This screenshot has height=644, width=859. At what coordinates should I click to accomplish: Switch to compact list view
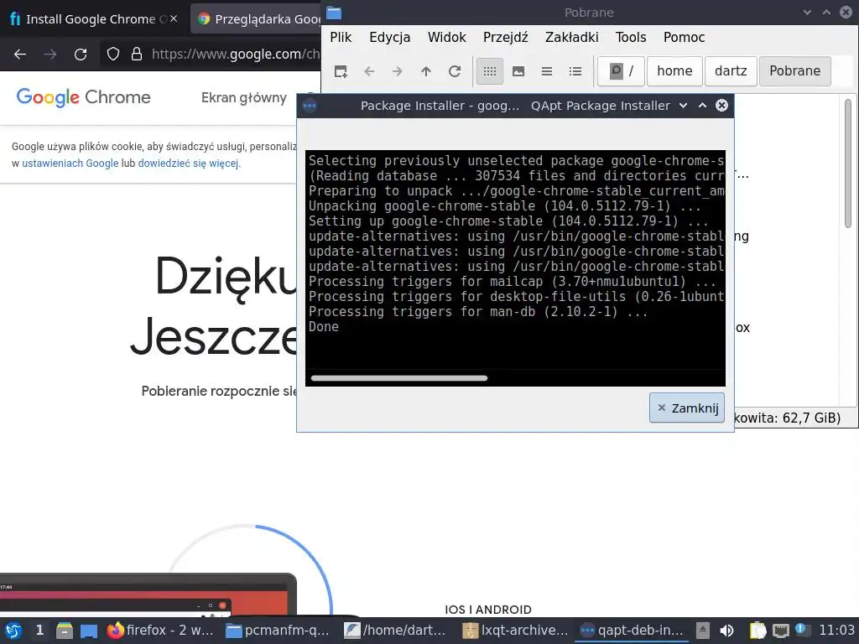547,71
